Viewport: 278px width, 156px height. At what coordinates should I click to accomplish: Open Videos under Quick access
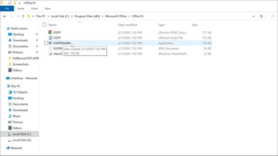pyautogui.click(x=17, y=70)
